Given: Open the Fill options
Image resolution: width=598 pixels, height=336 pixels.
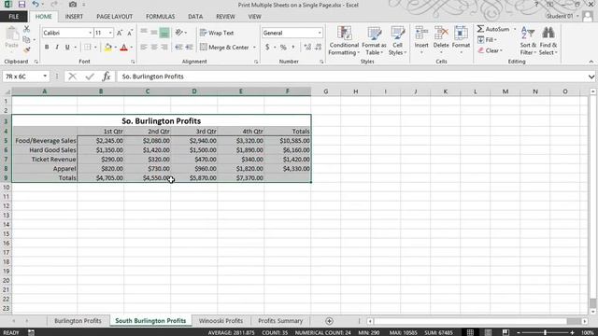Looking at the screenshot, I should click(487, 39).
